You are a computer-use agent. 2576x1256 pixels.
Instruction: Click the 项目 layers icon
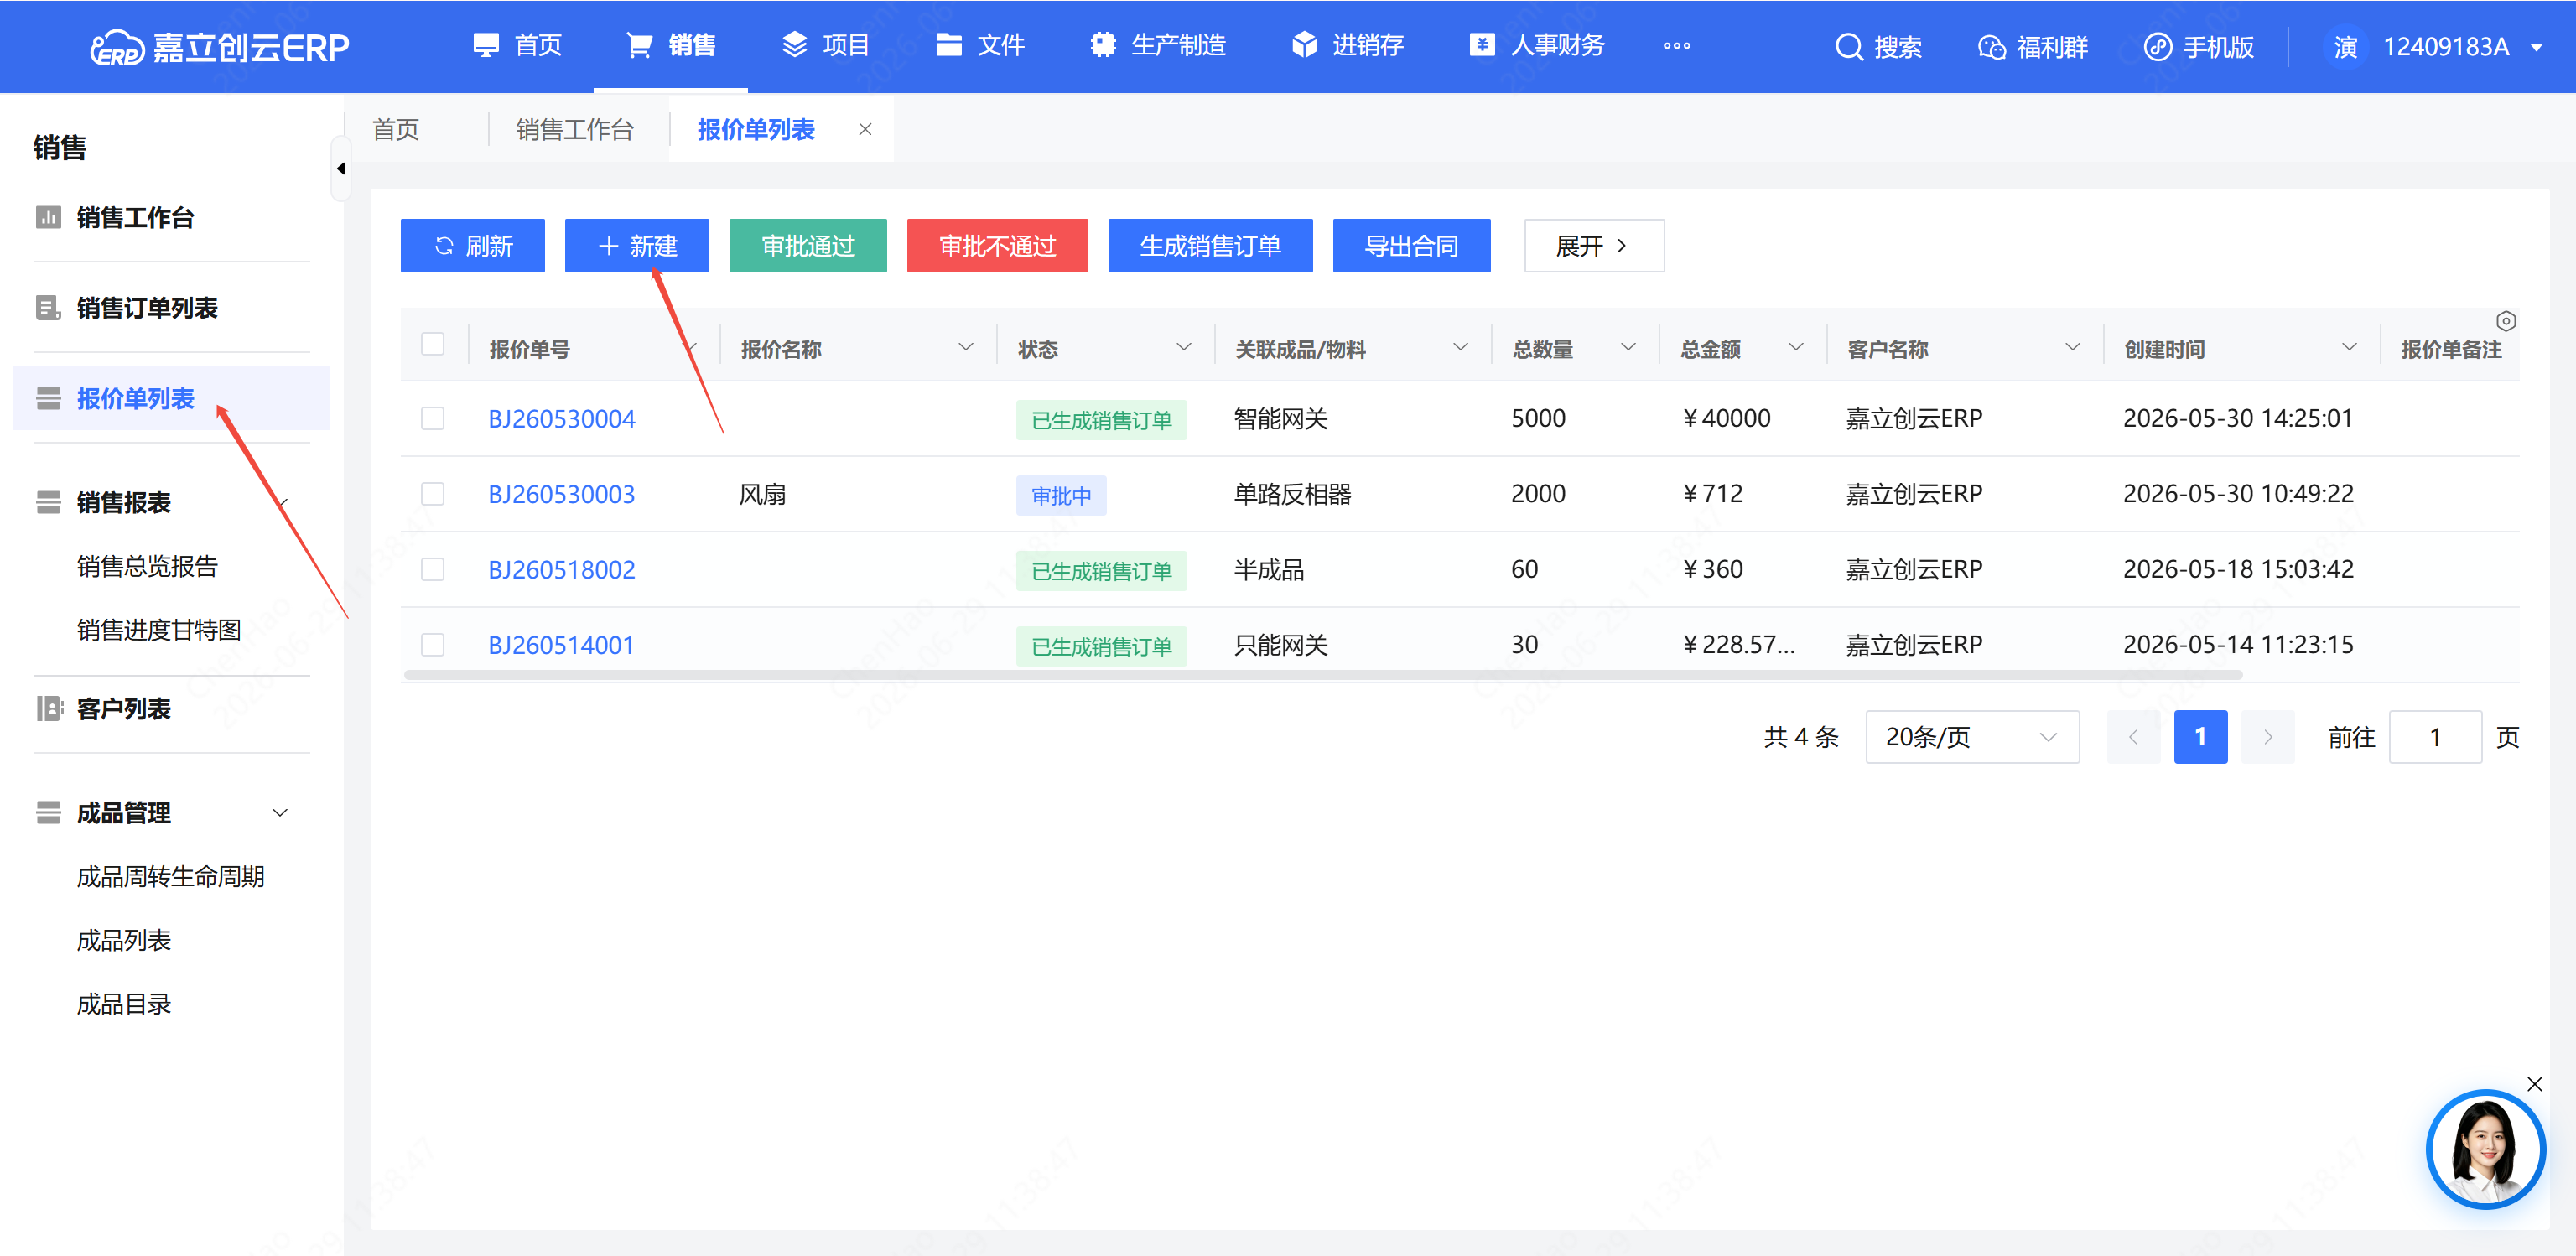pos(794,45)
